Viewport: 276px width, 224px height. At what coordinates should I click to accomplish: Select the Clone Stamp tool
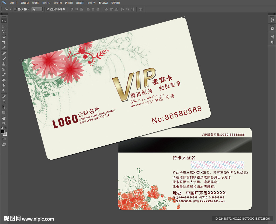click(4, 64)
